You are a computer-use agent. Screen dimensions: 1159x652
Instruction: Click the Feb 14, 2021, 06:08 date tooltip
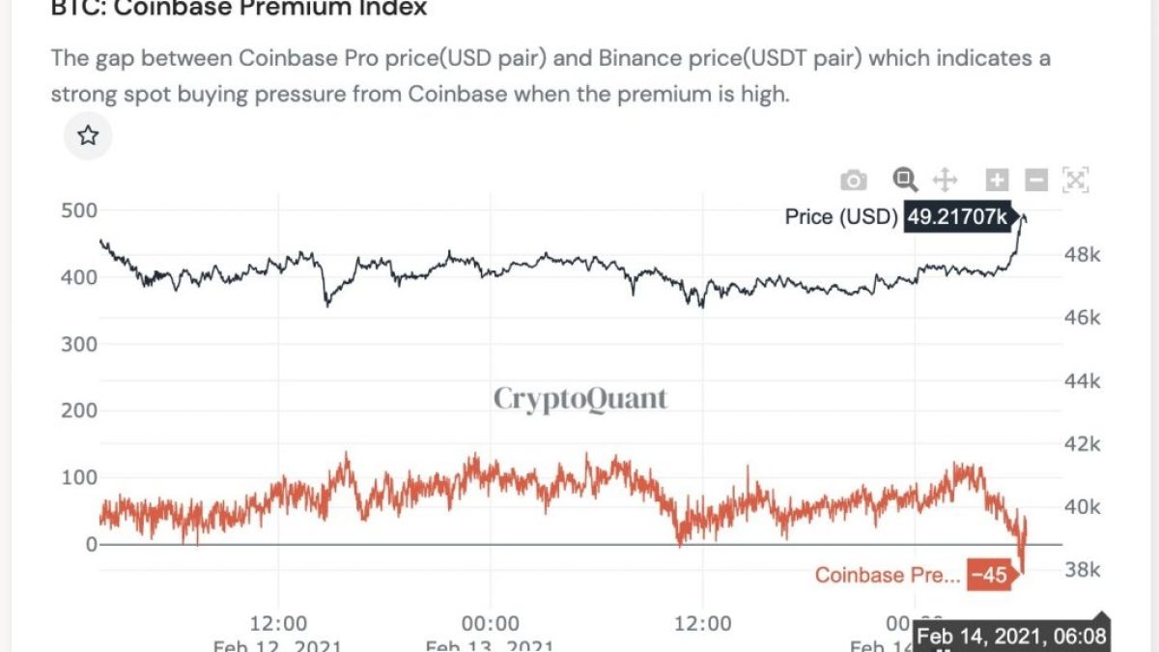pos(1011,637)
